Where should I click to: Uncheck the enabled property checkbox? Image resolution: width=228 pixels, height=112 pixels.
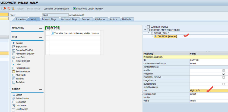point(223,70)
